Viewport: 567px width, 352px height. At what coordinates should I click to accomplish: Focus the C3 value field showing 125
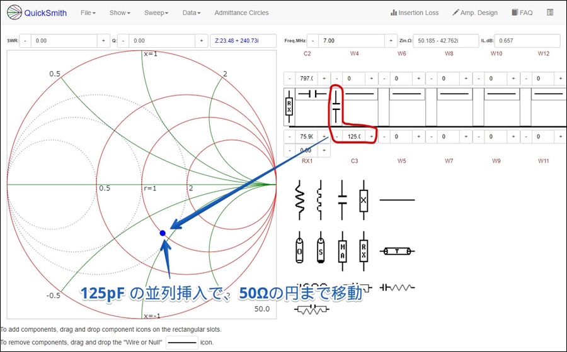[x=354, y=136]
